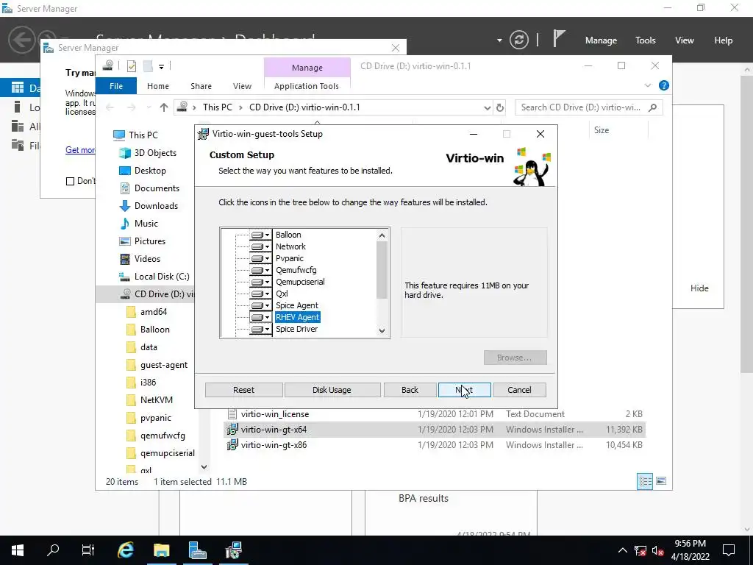Image resolution: width=753 pixels, height=565 pixels.
Task: Open Network feature install dropdown icon
Action: [x=260, y=246]
